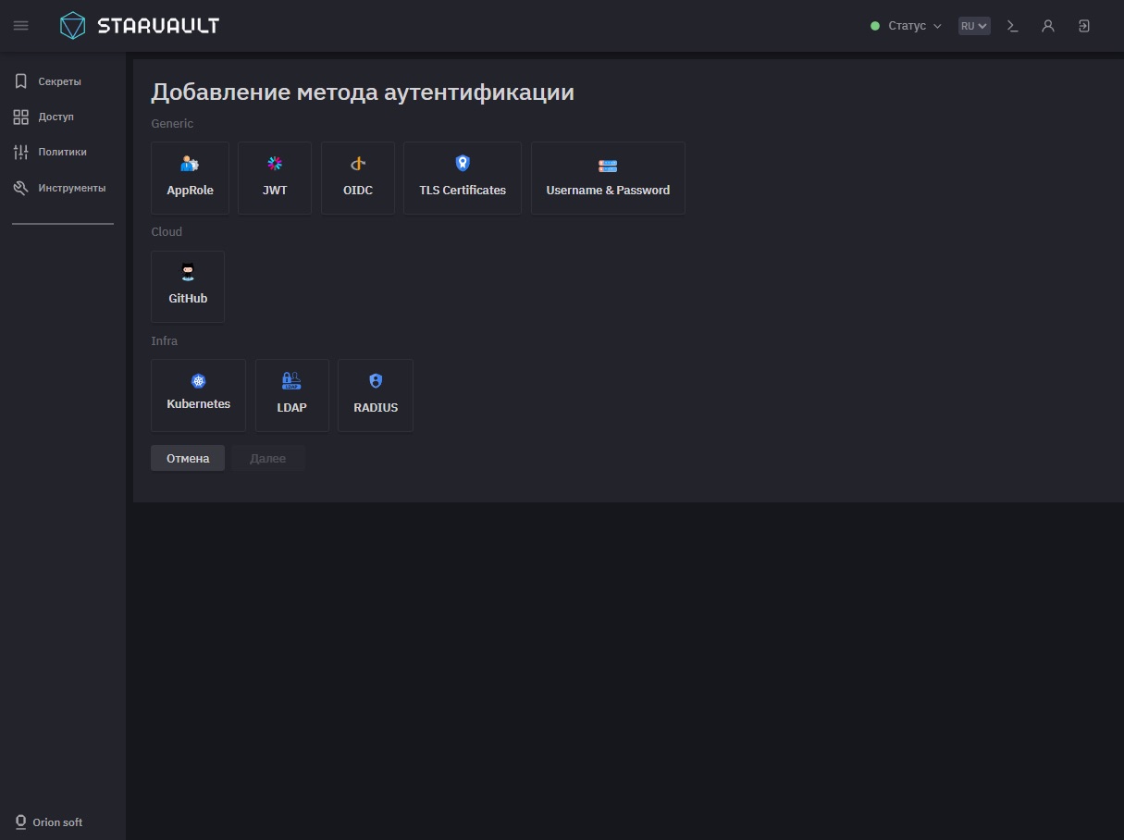Screen dimensions: 1124x840
Task: Click the Username & Password label
Action: [608, 191]
